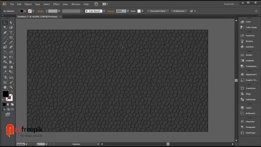Select the Shape Builder tool
Image resolution: width=261 pixels, height=147 pixels.
[5, 62]
